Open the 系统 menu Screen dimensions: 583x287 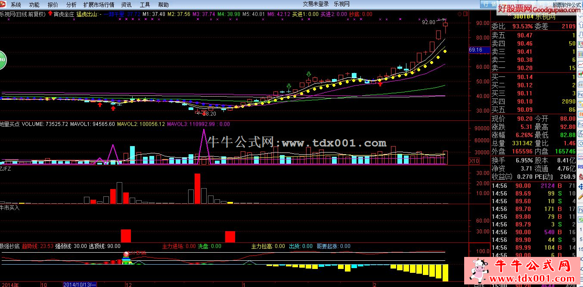pyautogui.click(x=16, y=5)
